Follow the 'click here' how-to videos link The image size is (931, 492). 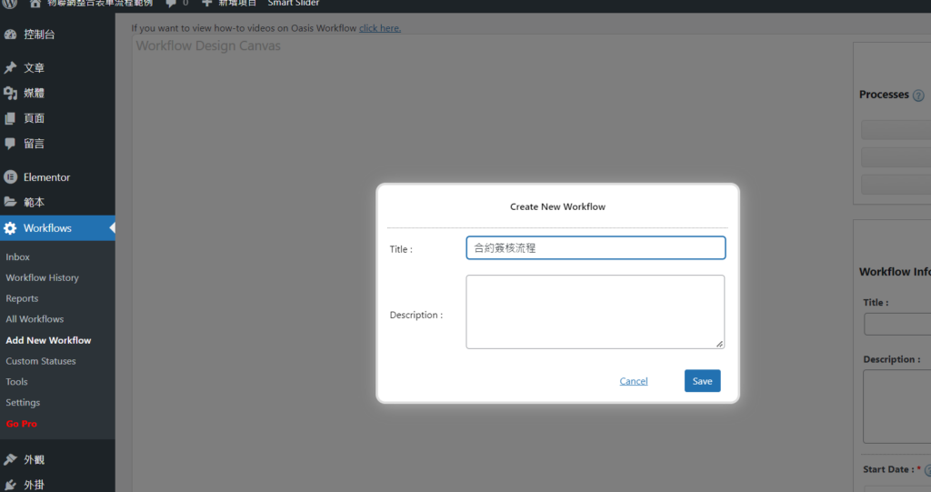tap(379, 28)
